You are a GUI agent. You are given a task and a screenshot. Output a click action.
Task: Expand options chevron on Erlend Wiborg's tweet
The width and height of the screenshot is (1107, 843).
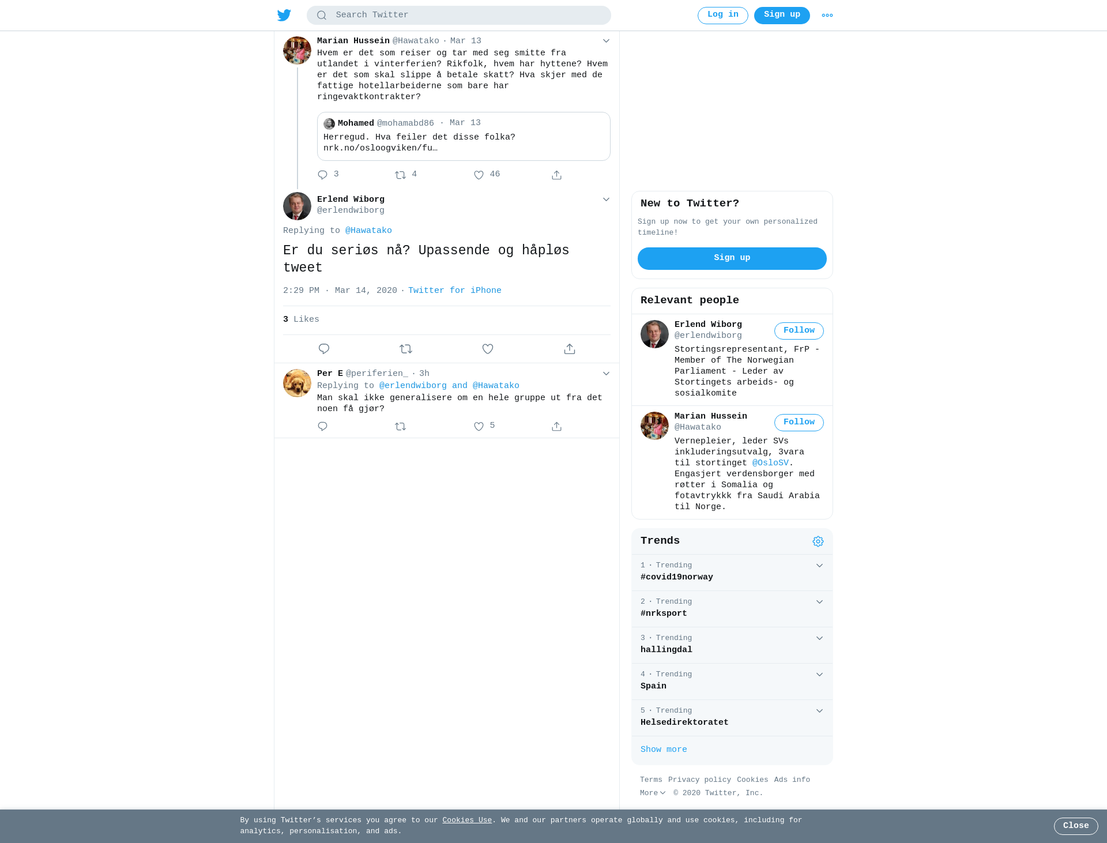606,200
